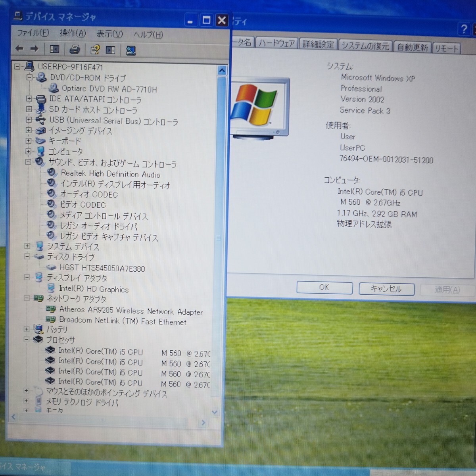Expand the マウスとそのほかのポインティング デバイス node
476x476 pixels.
[26, 391]
